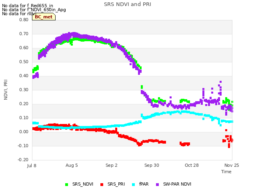256x192 pixels.
Task: Click the 0.80 y-axis tick label
Action: [x=24, y=20]
